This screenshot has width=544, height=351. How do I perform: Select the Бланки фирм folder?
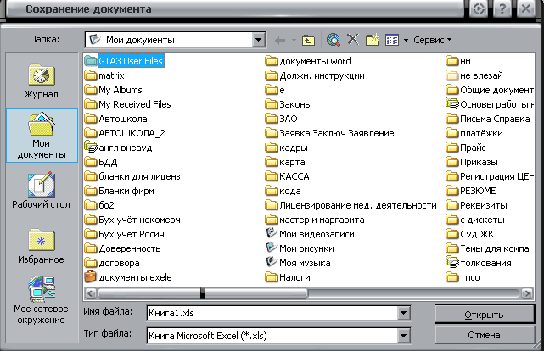point(120,191)
